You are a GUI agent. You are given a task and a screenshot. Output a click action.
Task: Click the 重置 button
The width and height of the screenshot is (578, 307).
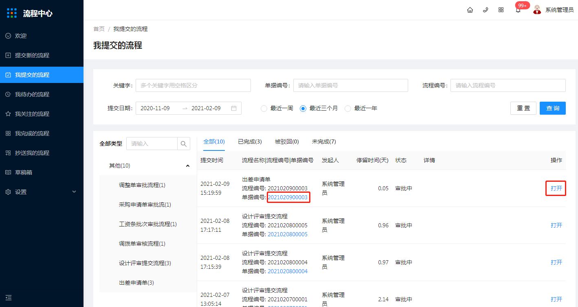coord(523,108)
